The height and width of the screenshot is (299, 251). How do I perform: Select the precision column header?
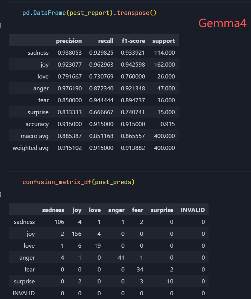tap(69, 41)
